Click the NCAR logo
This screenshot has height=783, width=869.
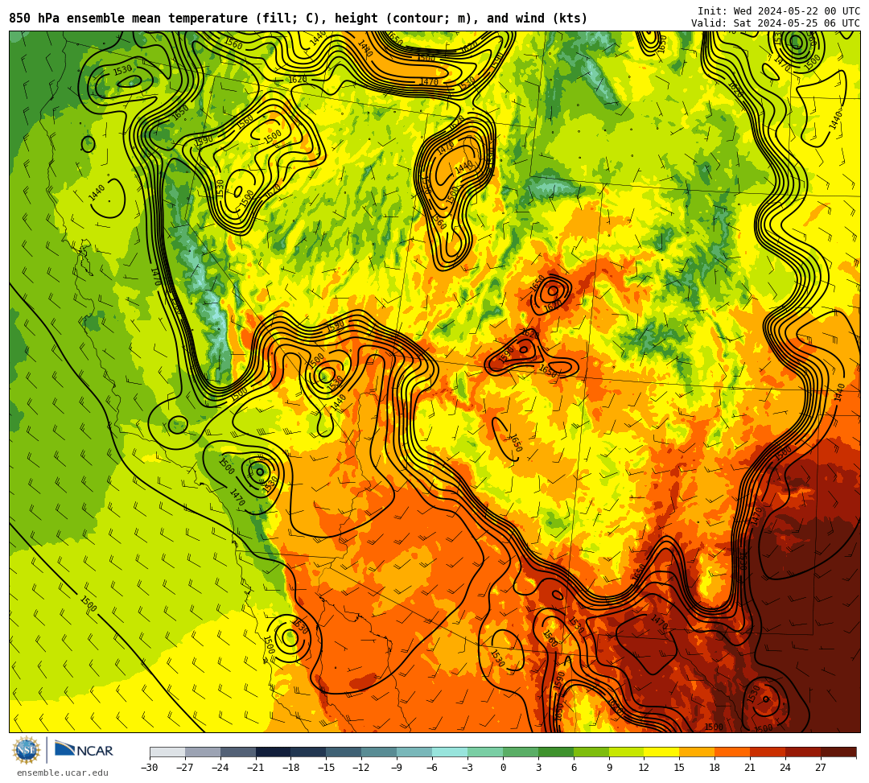pyautogui.click(x=84, y=750)
